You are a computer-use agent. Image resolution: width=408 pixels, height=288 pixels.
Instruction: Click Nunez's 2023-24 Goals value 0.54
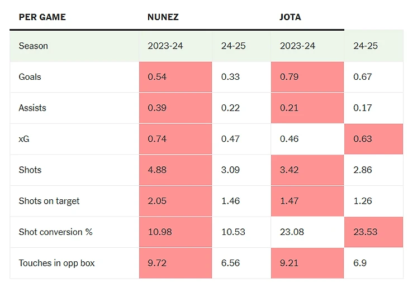tap(157, 76)
